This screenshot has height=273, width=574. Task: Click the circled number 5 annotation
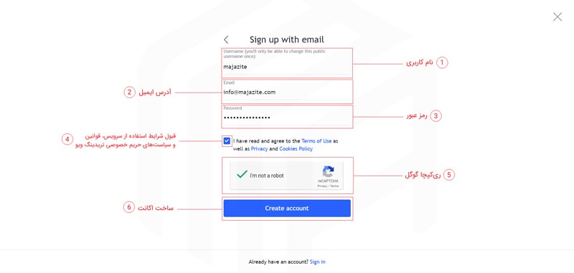click(x=449, y=175)
